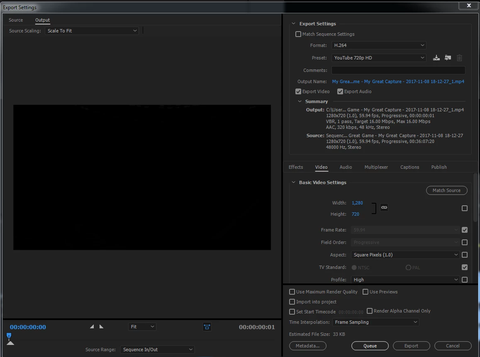The image size is (480, 357).
Task: Close the Export Settings dialog
Action: pos(469,5)
